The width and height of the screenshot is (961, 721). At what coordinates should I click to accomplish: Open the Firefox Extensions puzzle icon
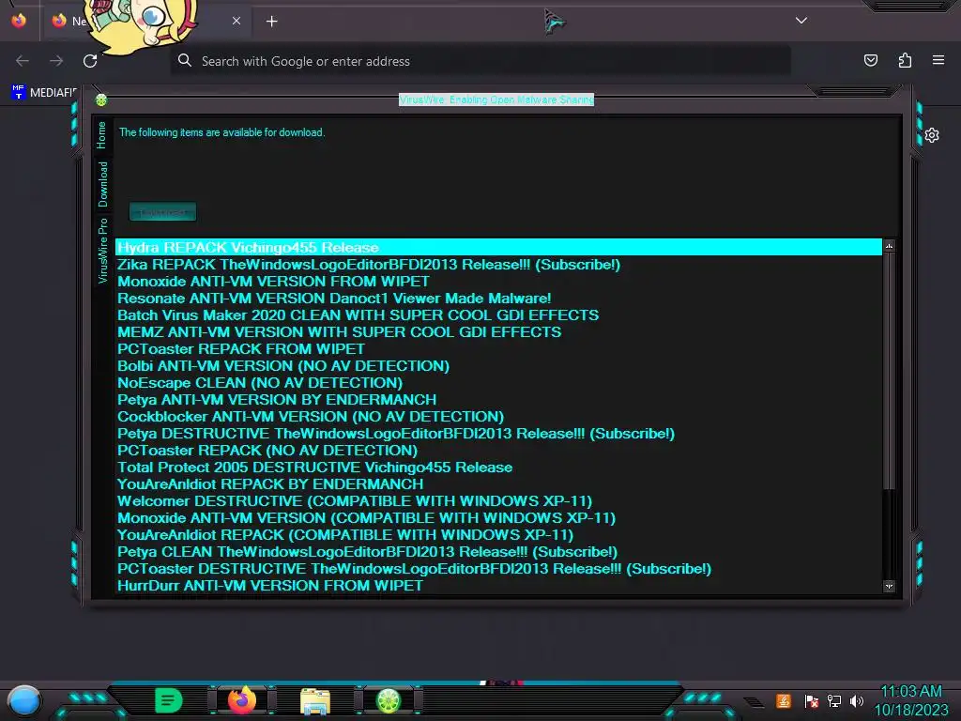(905, 60)
